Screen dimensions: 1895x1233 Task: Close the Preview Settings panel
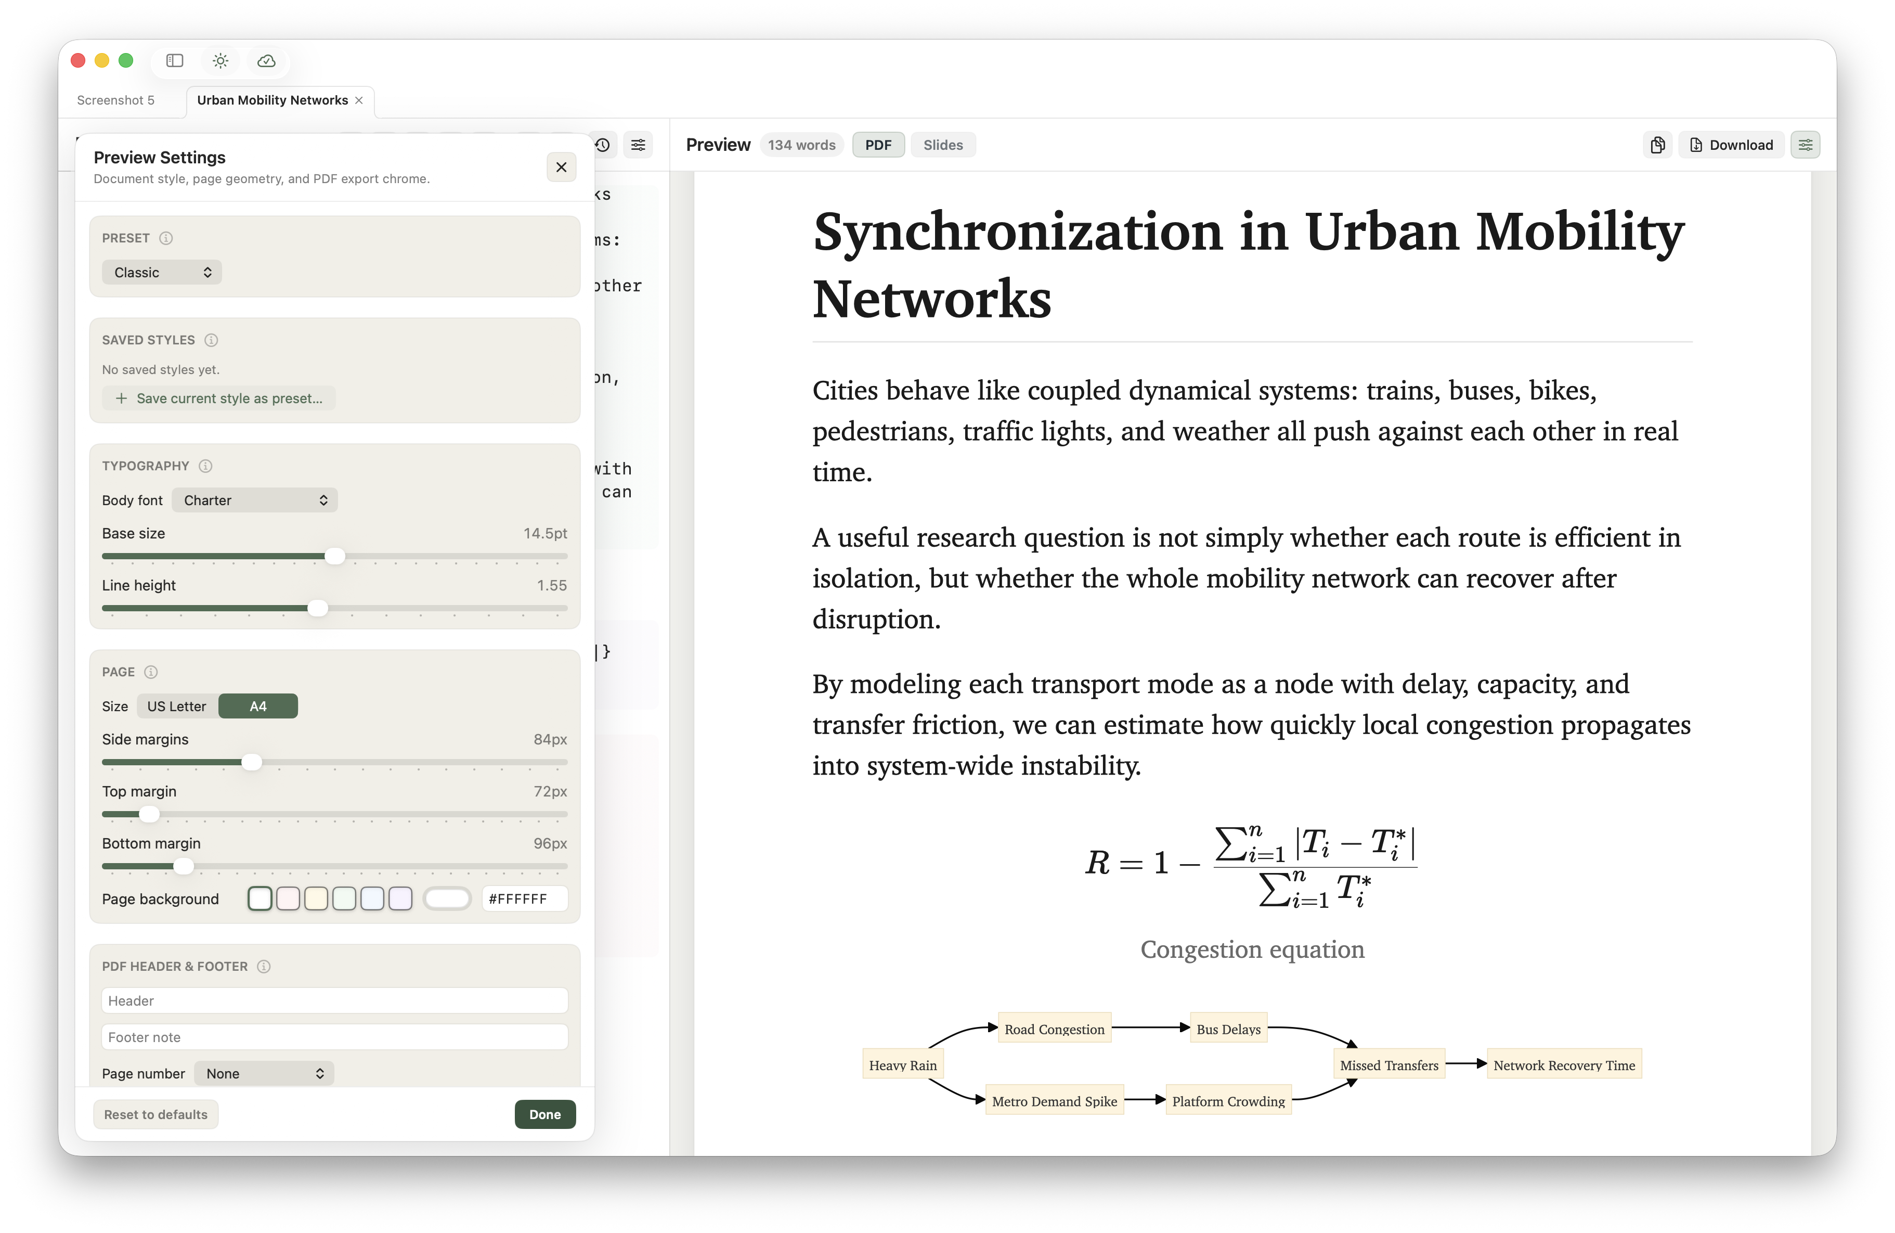click(561, 168)
